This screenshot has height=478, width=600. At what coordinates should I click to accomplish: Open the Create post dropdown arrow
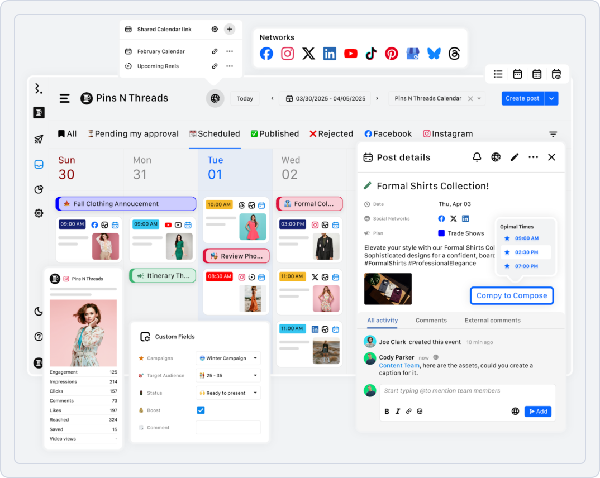(551, 98)
